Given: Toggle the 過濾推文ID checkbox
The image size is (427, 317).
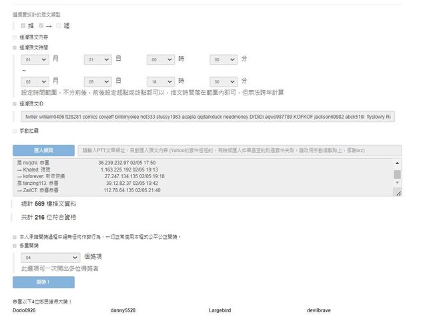Looking at the screenshot, I should 15,103.
